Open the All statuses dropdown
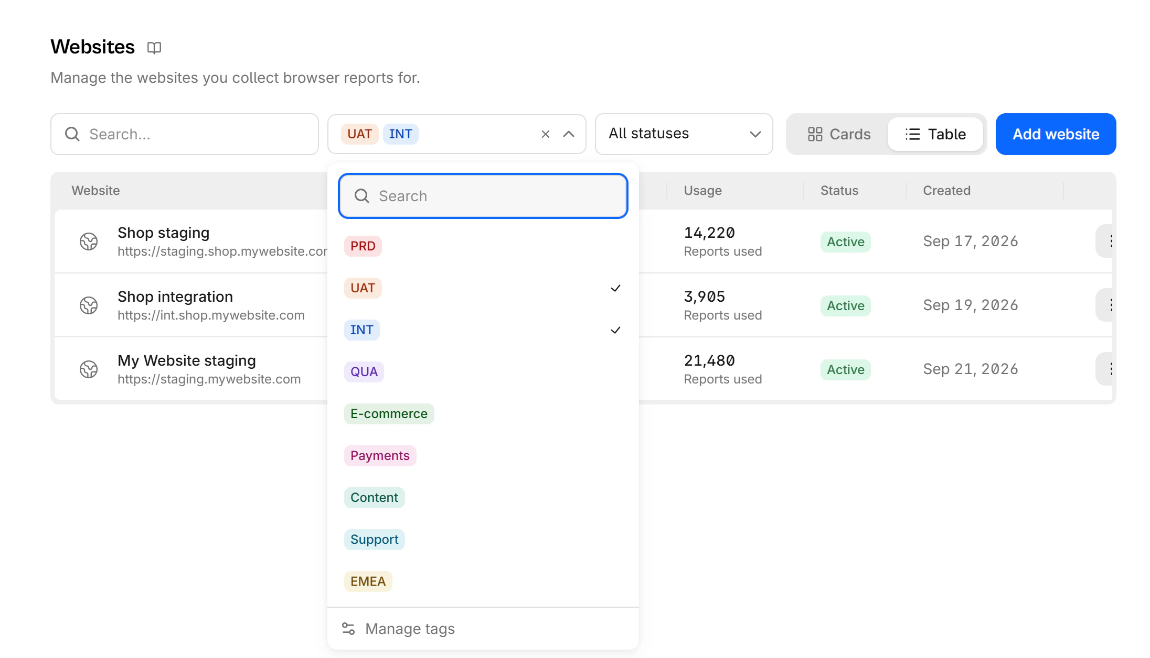This screenshot has height=658, width=1150. (684, 134)
